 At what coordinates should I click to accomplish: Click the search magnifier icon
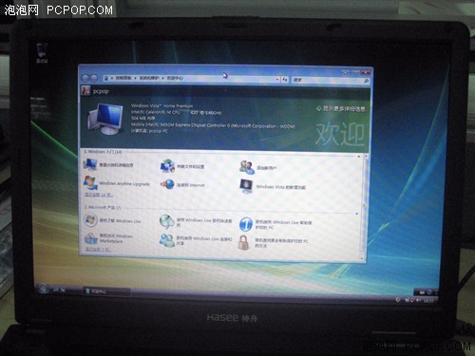tap(366, 82)
